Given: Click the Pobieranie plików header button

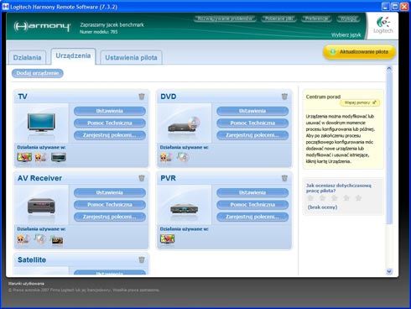Looking at the screenshot, I should coord(278,18).
